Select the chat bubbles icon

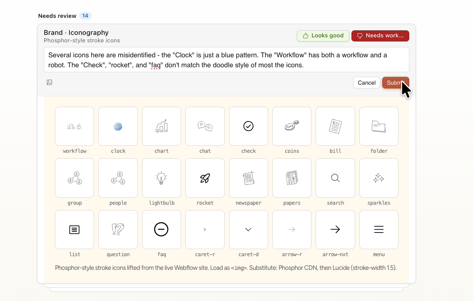coord(205,126)
